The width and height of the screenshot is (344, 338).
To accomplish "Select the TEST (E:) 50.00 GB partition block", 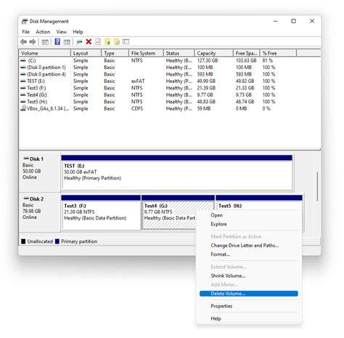I will (177, 172).
